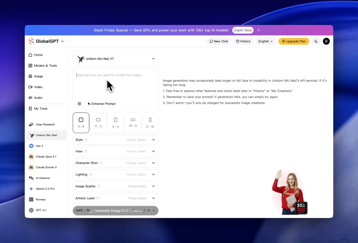
Task: Open the History panel
Action: [x=243, y=41]
